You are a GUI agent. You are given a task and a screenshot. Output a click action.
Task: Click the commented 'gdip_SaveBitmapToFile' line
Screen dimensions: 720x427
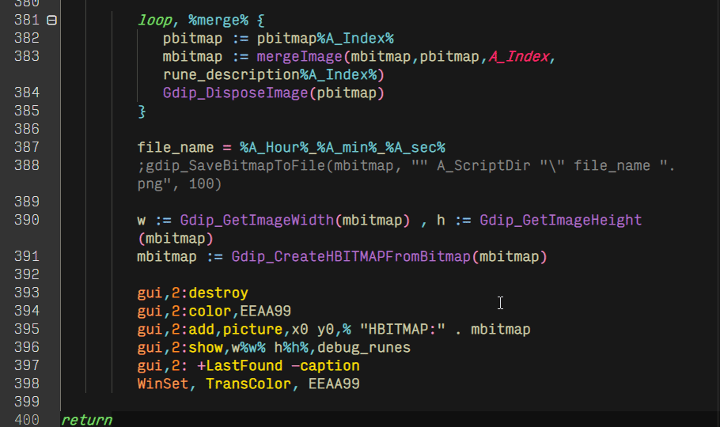click(406, 175)
